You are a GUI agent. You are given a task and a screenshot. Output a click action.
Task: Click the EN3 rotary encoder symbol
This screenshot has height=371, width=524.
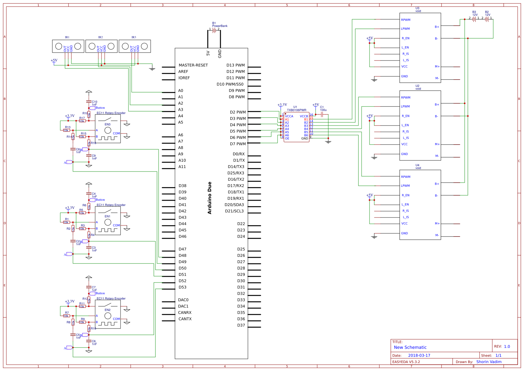click(108, 129)
